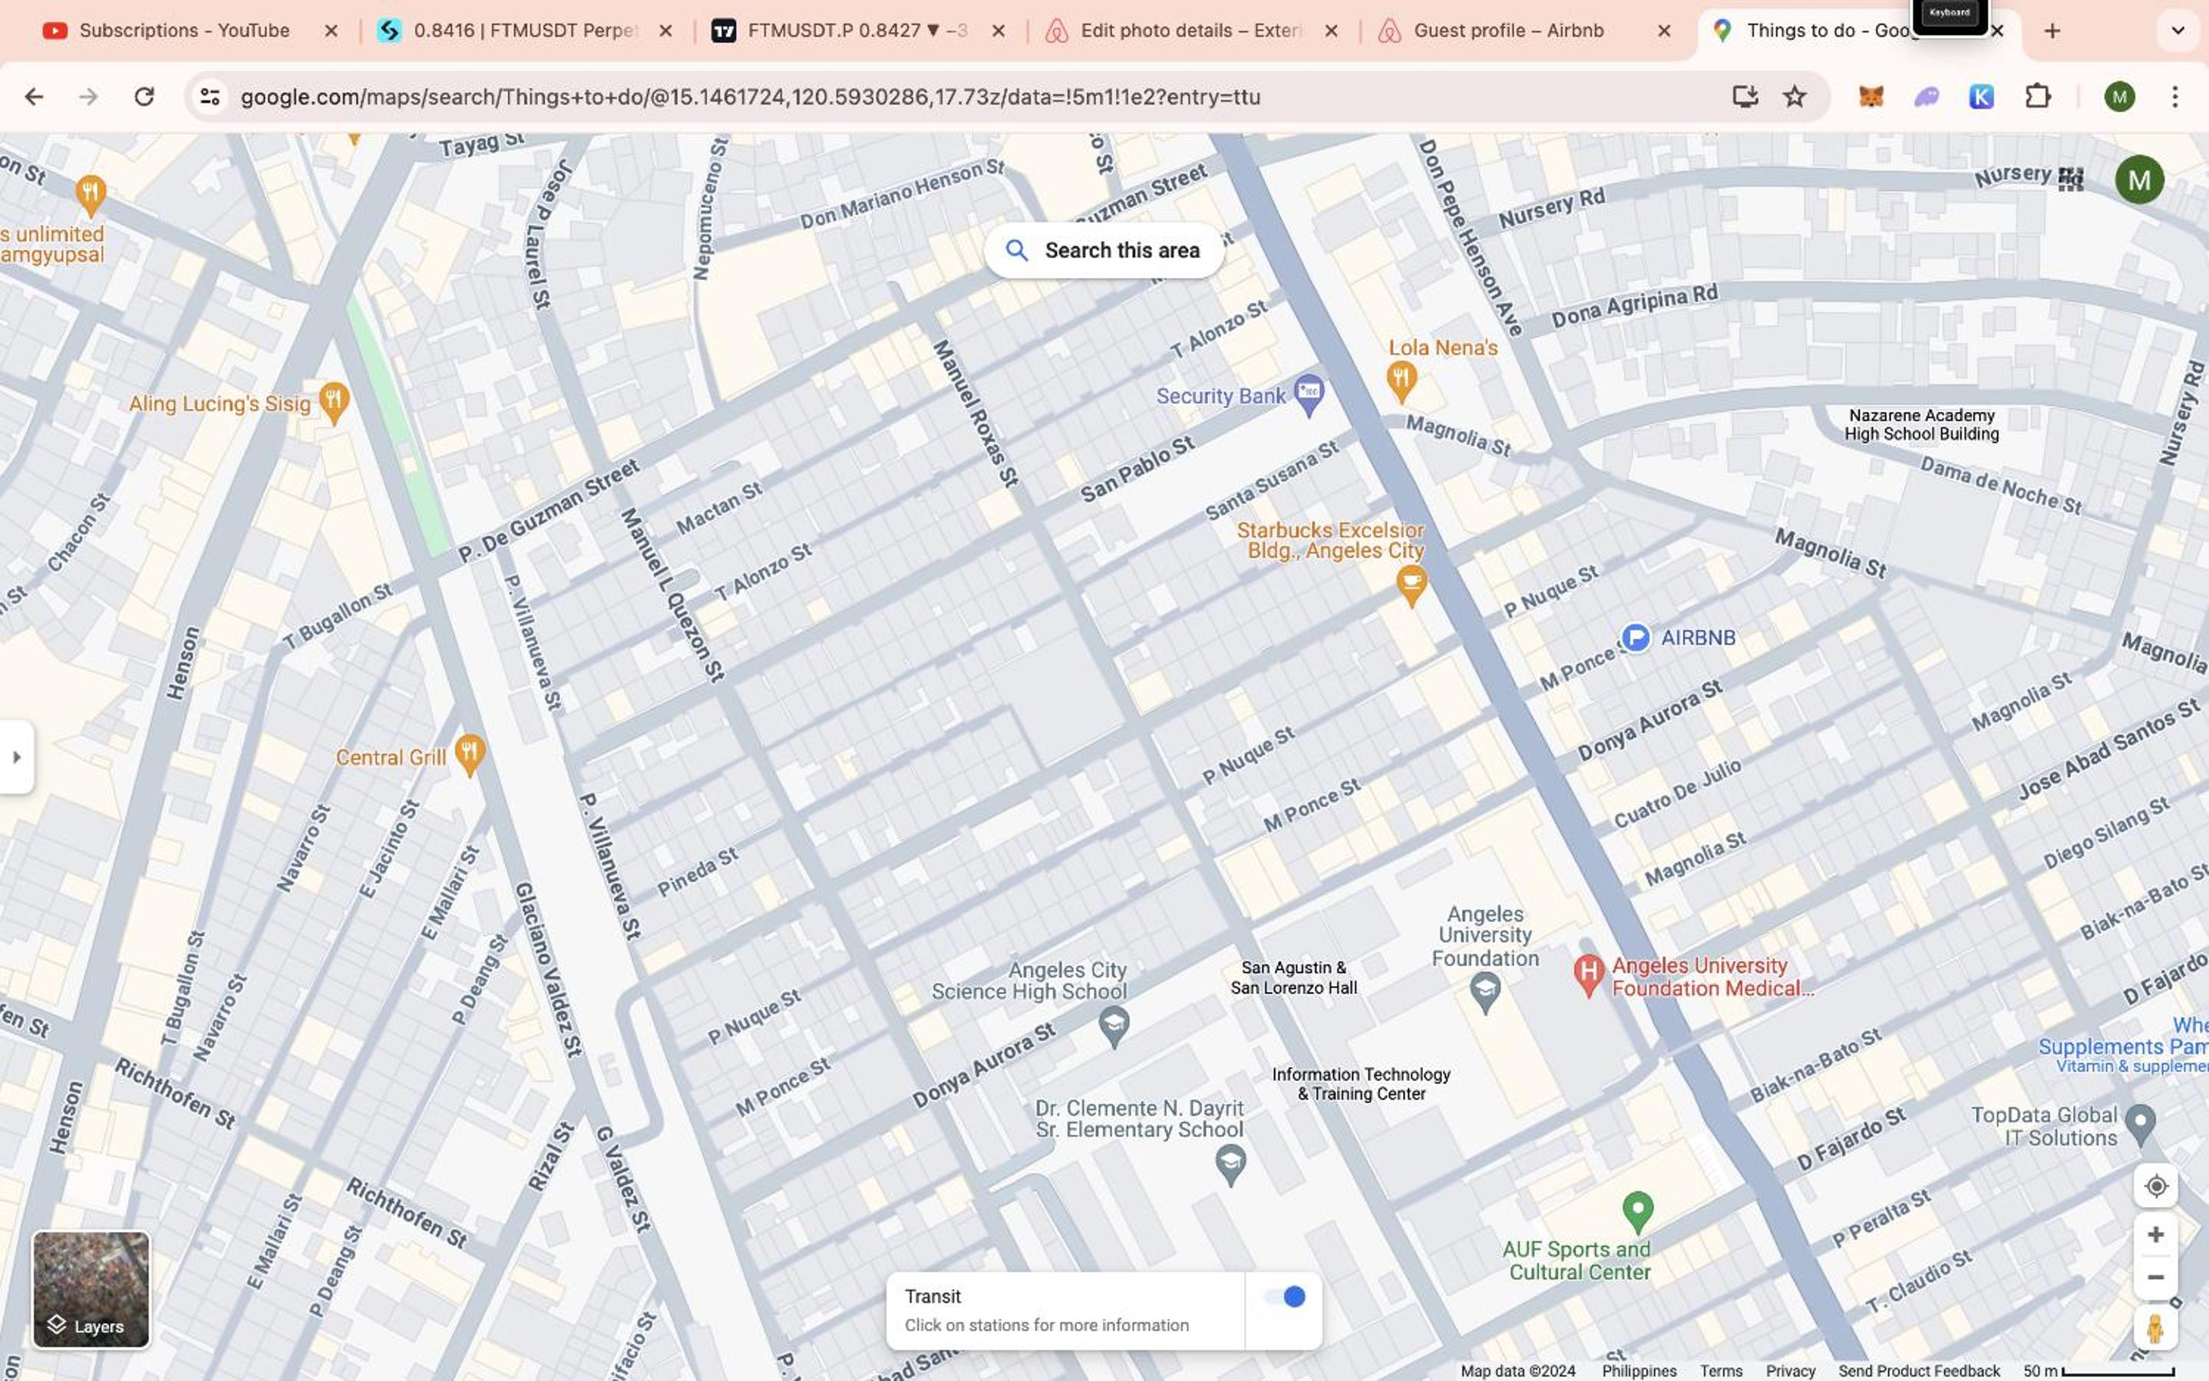Close the Guest profile – Airbnb tab
The height and width of the screenshot is (1381, 2209).
pos(1663,31)
